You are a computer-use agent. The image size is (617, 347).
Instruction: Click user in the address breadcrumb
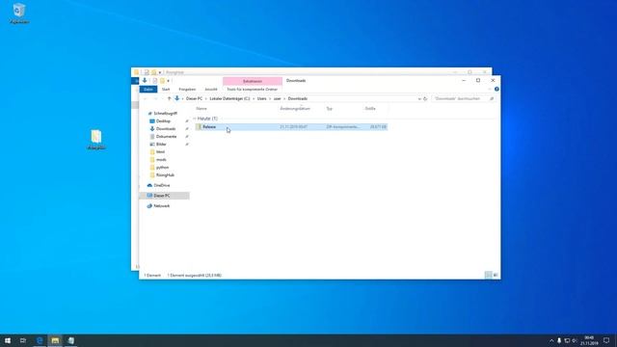pyautogui.click(x=278, y=98)
